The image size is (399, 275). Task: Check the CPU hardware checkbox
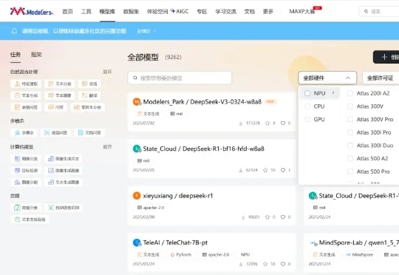coord(307,106)
